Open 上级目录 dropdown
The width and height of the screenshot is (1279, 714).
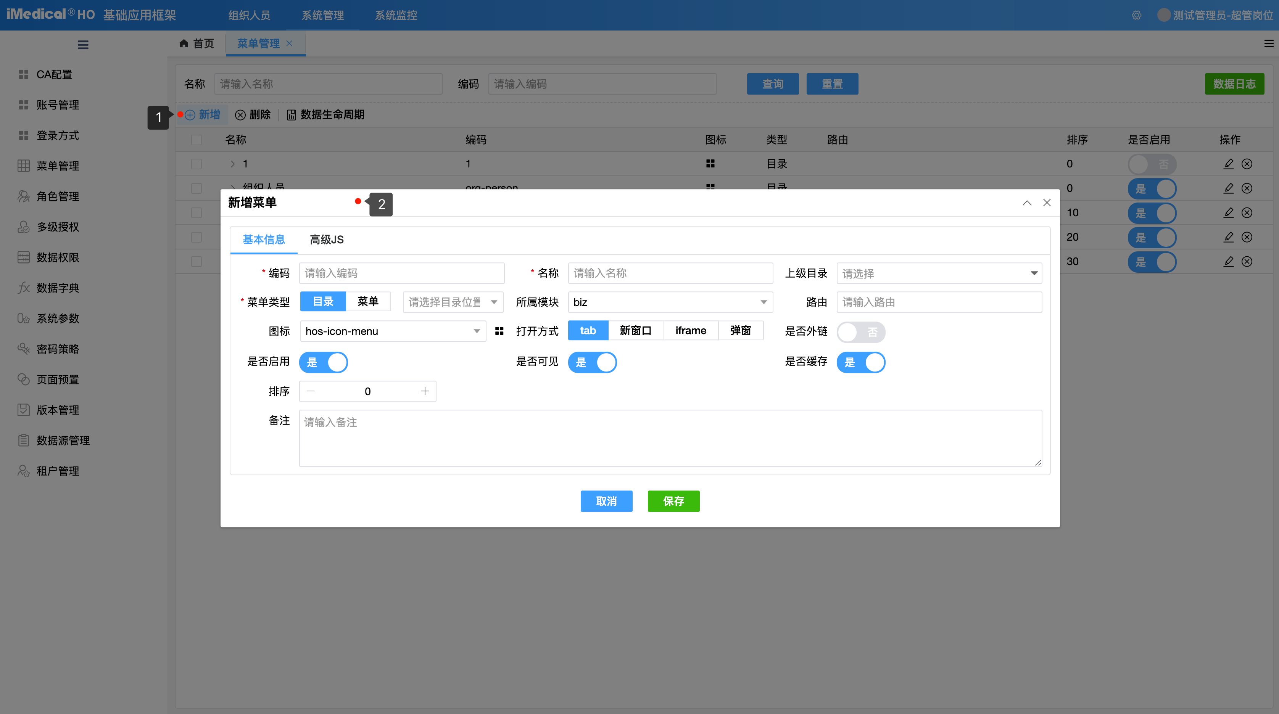pyautogui.click(x=939, y=273)
